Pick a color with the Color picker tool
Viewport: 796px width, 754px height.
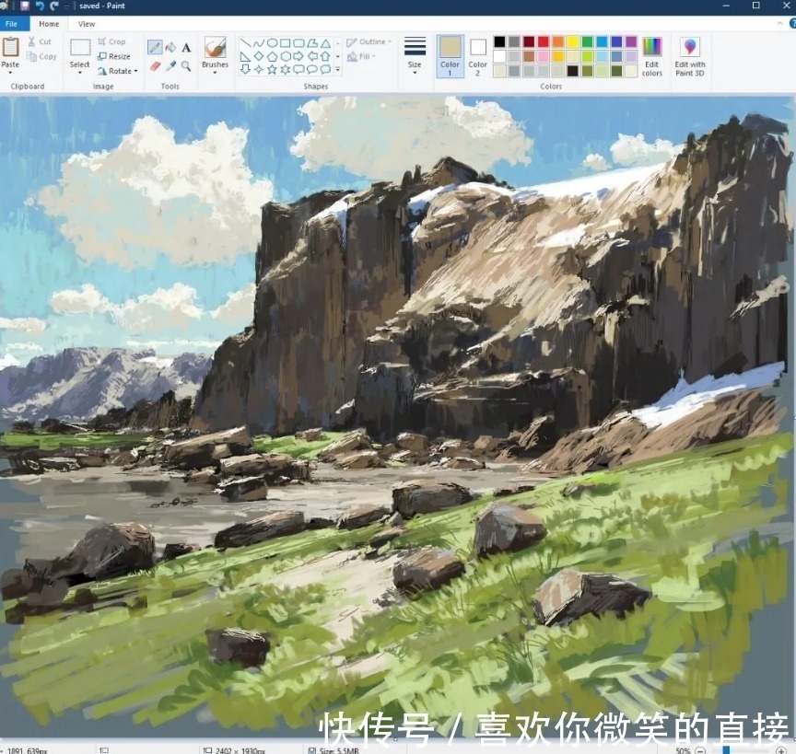coord(170,65)
